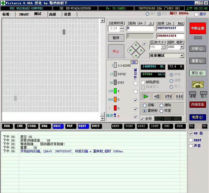Click the end time spinner down arrow
The image size is (209, 193).
pyautogui.click(x=122, y=30)
